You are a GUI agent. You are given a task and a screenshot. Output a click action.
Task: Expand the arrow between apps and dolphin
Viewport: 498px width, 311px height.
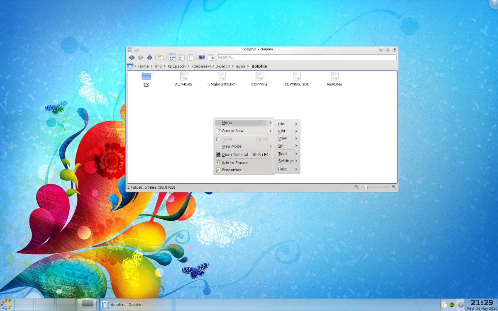(x=249, y=66)
